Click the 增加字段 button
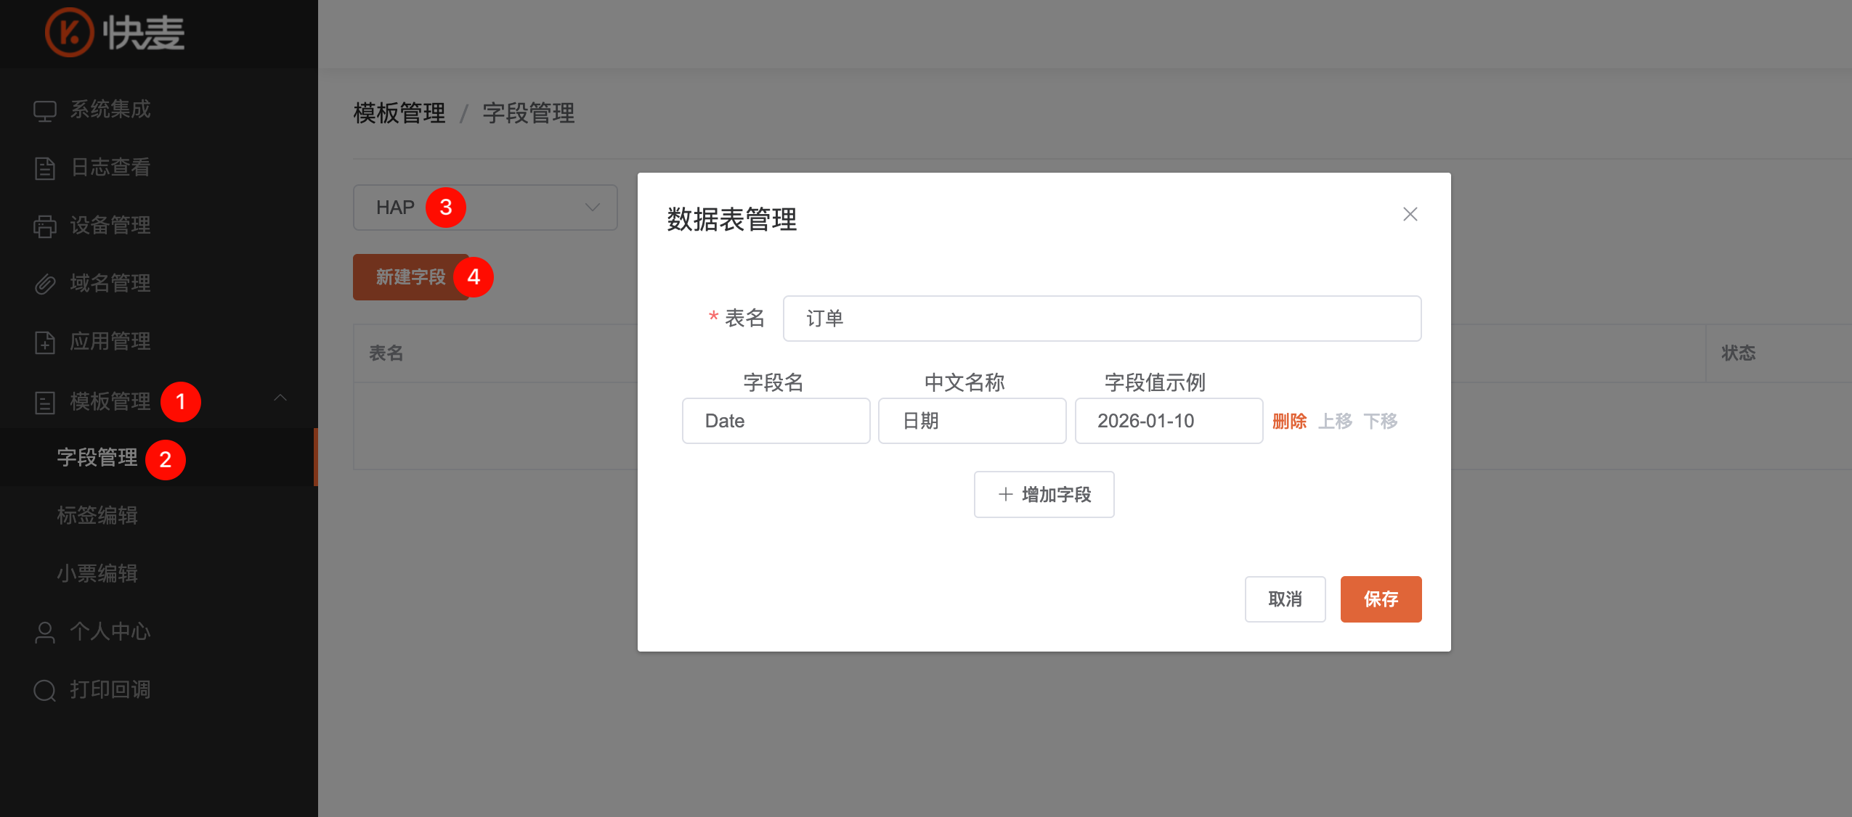This screenshot has width=1852, height=817. pyautogui.click(x=1044, y=494)
